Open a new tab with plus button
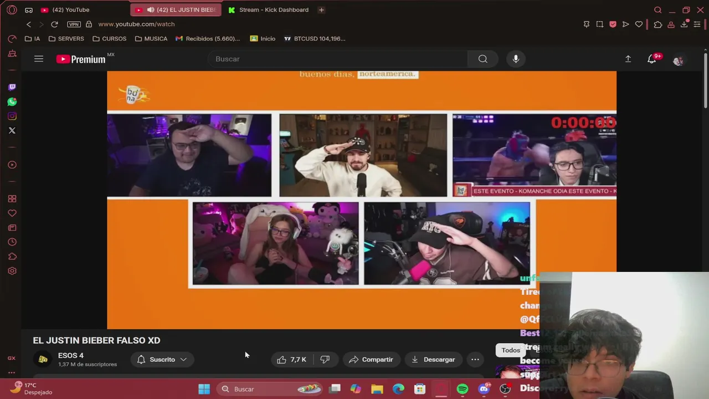709x399 pixels. pos(321,10)
